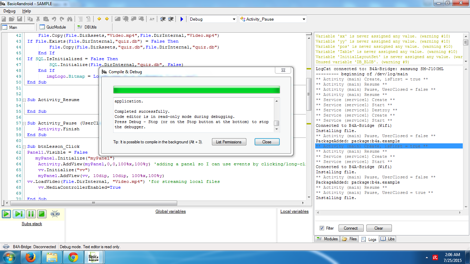Click the yellow navigate back arrow
This screenshot has height=264, width=470.
coord(99,19)
